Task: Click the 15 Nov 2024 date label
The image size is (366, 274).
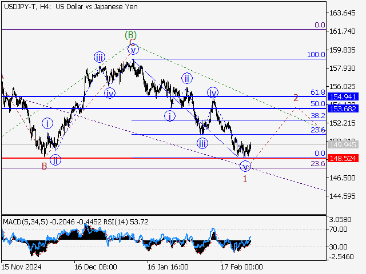Action: pyautogui.click(x=22, y=267)
